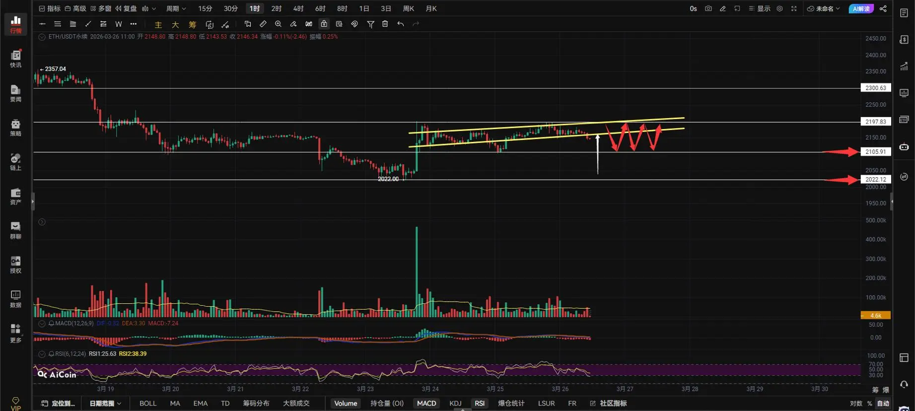Click the 大 large-order indicator icon
This screenshot has height=411, width=915.
[x=175, y=24]
